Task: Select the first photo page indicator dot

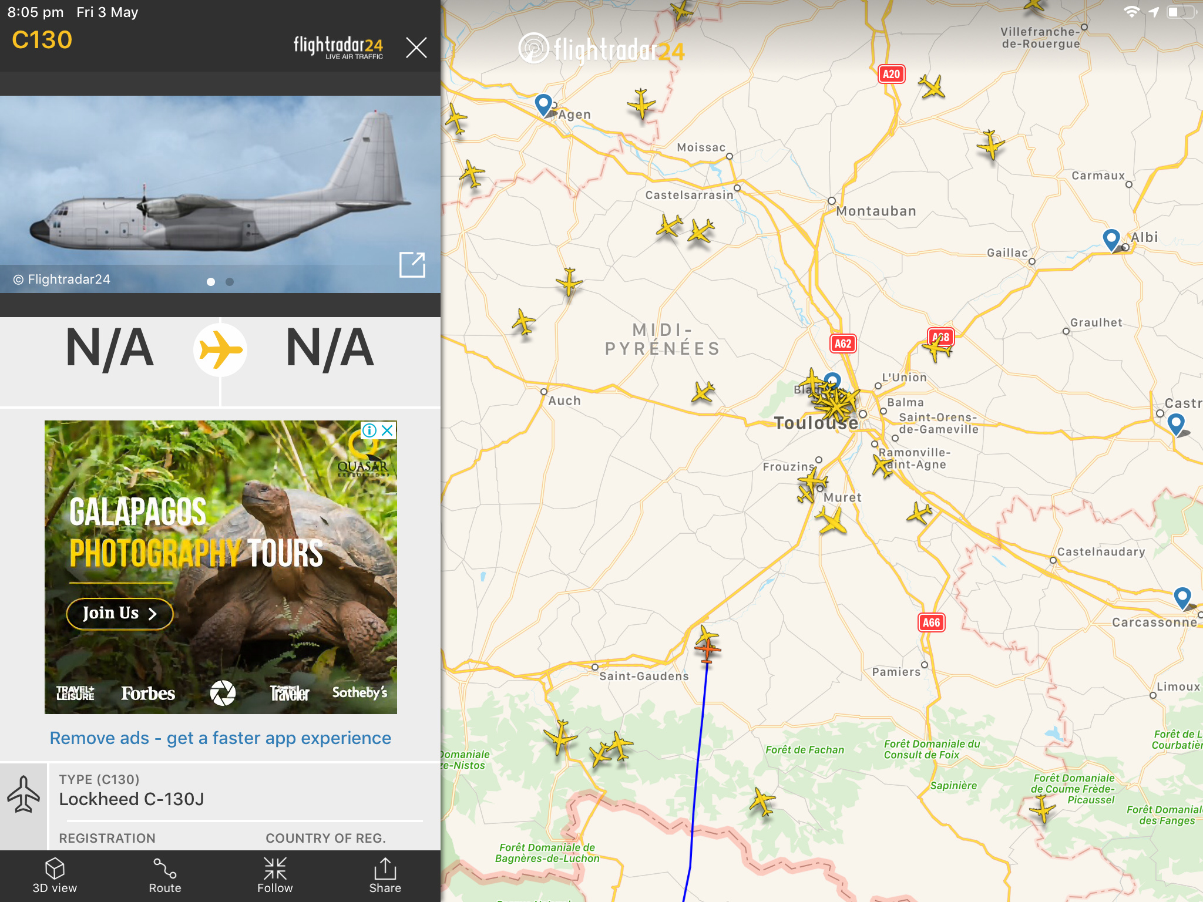Action: point(211,282)
